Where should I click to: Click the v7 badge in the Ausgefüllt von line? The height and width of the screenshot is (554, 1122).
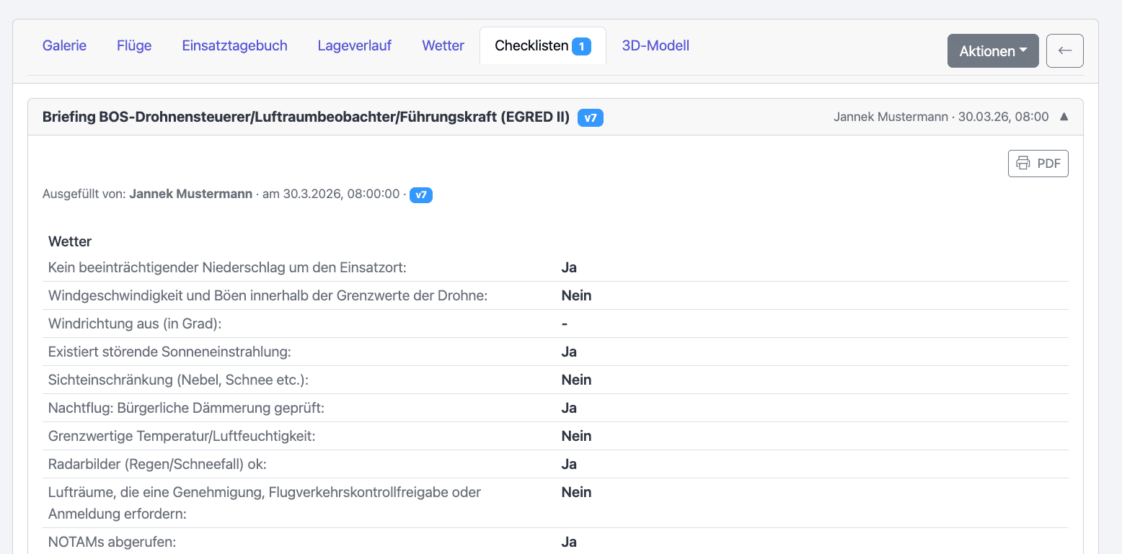click(421, 195)
